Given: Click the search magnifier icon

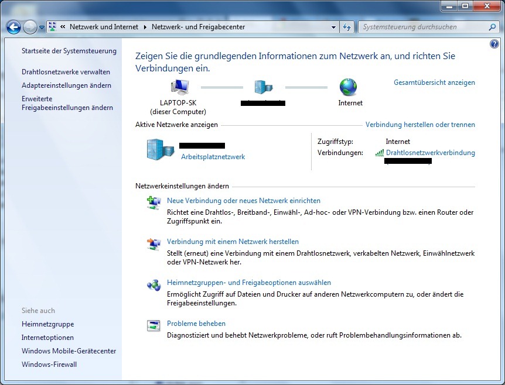Looking at the screenshot, I should [x=492, y=27].
